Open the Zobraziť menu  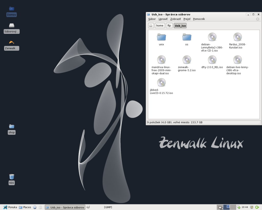coord(176,19)
